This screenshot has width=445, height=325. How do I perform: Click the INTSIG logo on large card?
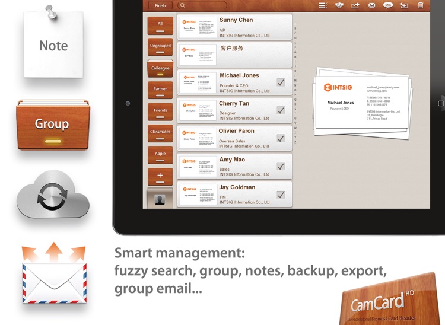point(338,87)
